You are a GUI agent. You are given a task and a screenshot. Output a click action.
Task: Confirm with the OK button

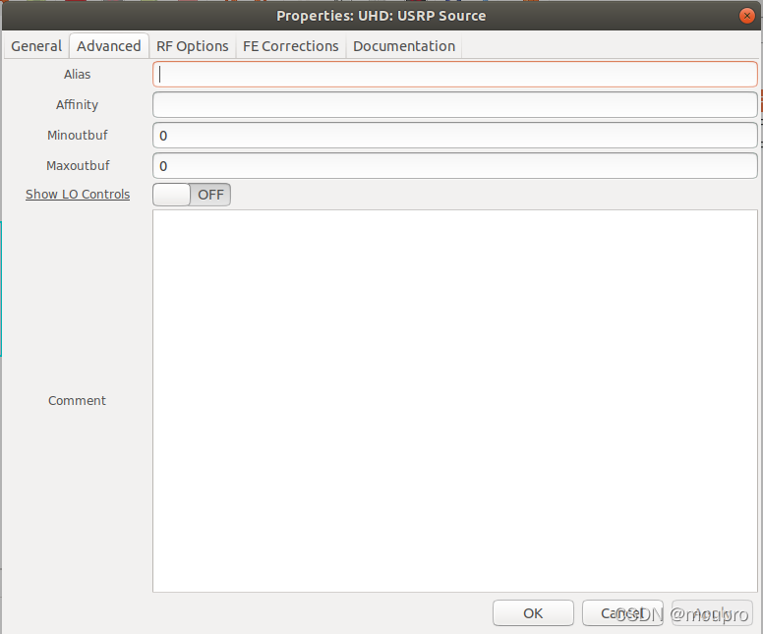point(533,613)
